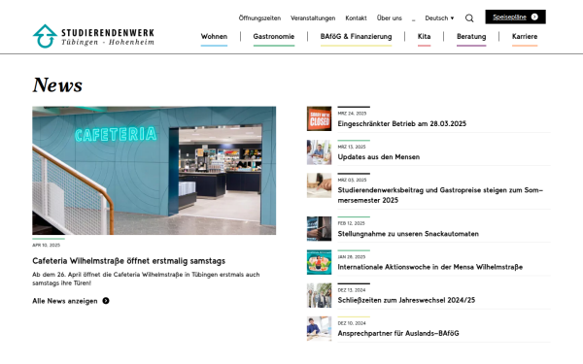Click the Closed sign thumbnail
583x364 pixels.
tap(319, 118)
